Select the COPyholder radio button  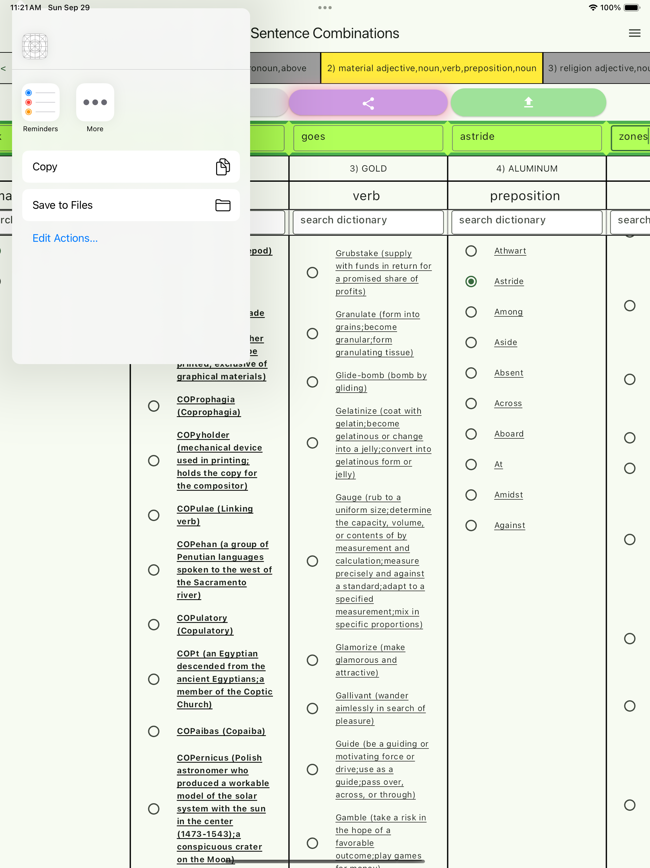[x=154, y=460]
